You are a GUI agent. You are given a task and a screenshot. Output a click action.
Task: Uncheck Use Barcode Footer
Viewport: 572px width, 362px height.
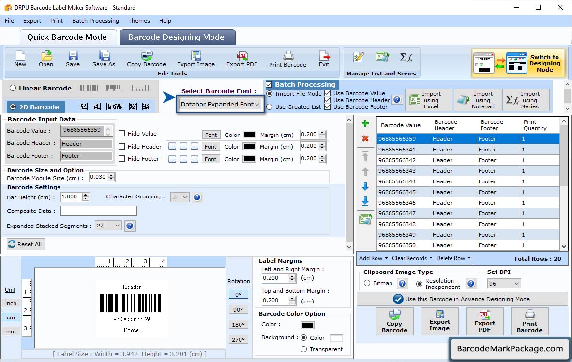click(328, 107)
